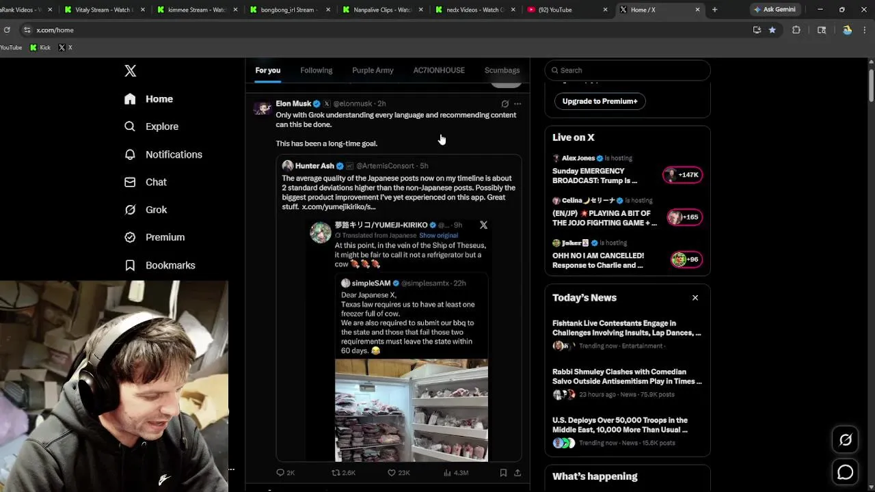875x492 pixels.
Task: Click the 'Live on X' heading
Action: pos(574,137)
